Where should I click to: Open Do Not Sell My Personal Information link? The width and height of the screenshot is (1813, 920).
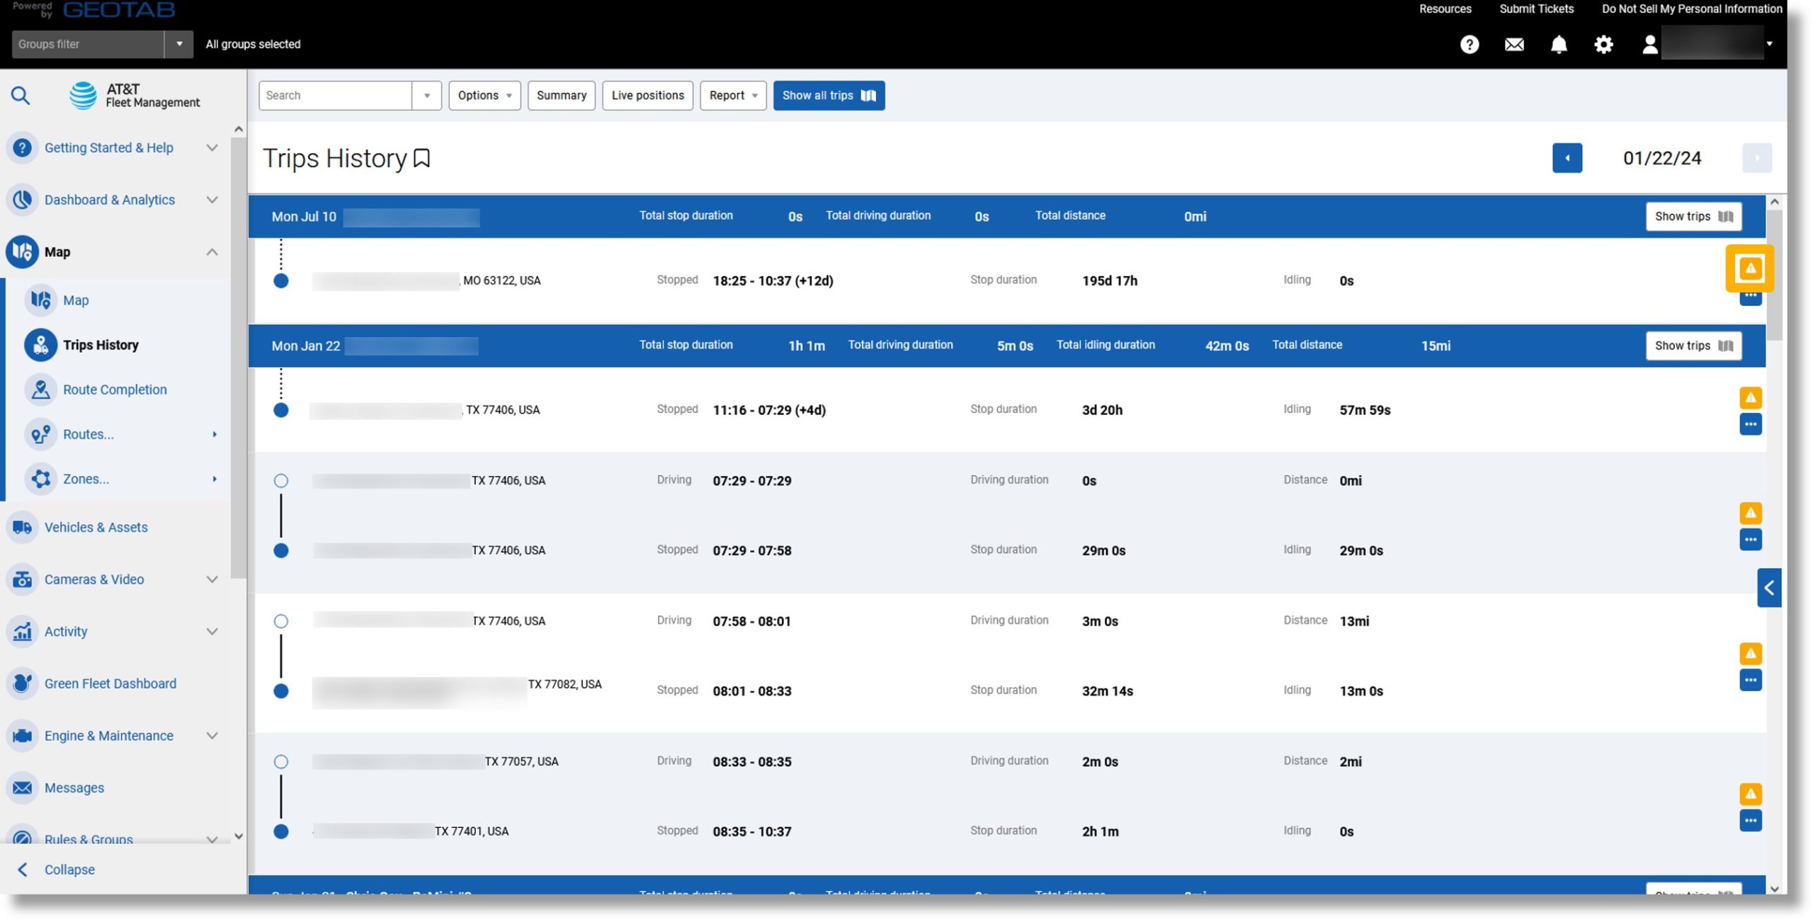coord(1691,8)
